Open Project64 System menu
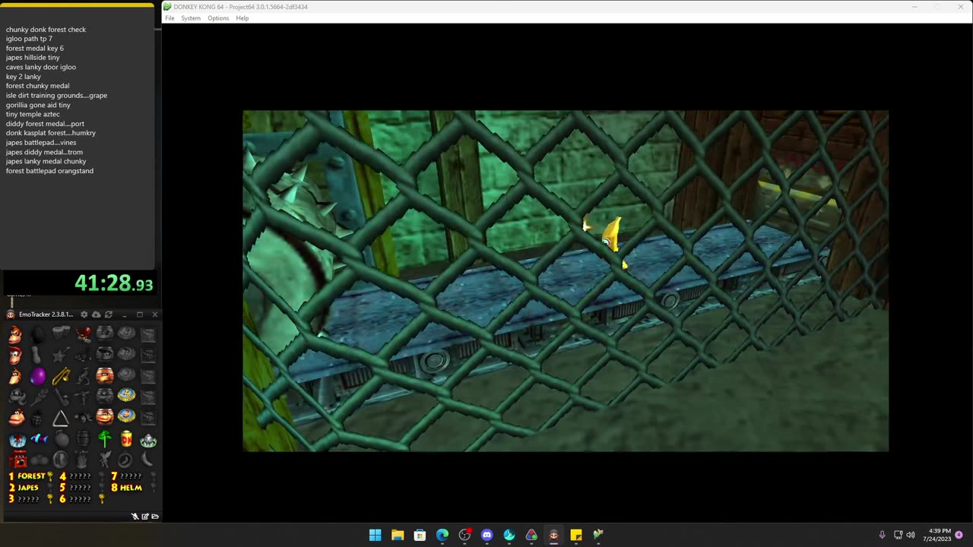 point(191,18)
